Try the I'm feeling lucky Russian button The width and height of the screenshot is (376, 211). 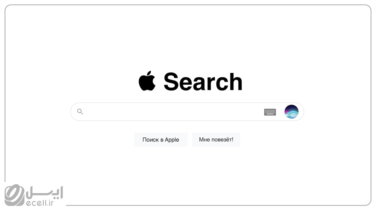coord(216,140)
